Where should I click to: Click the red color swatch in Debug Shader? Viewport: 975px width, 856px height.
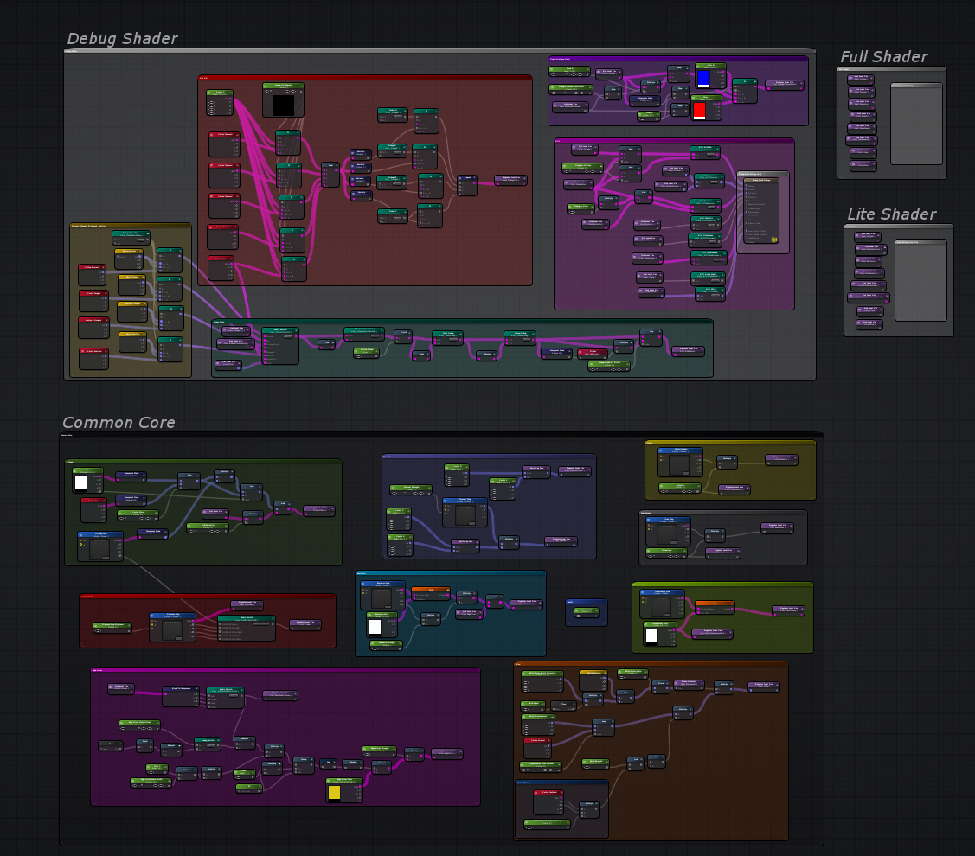pos(700,111)
